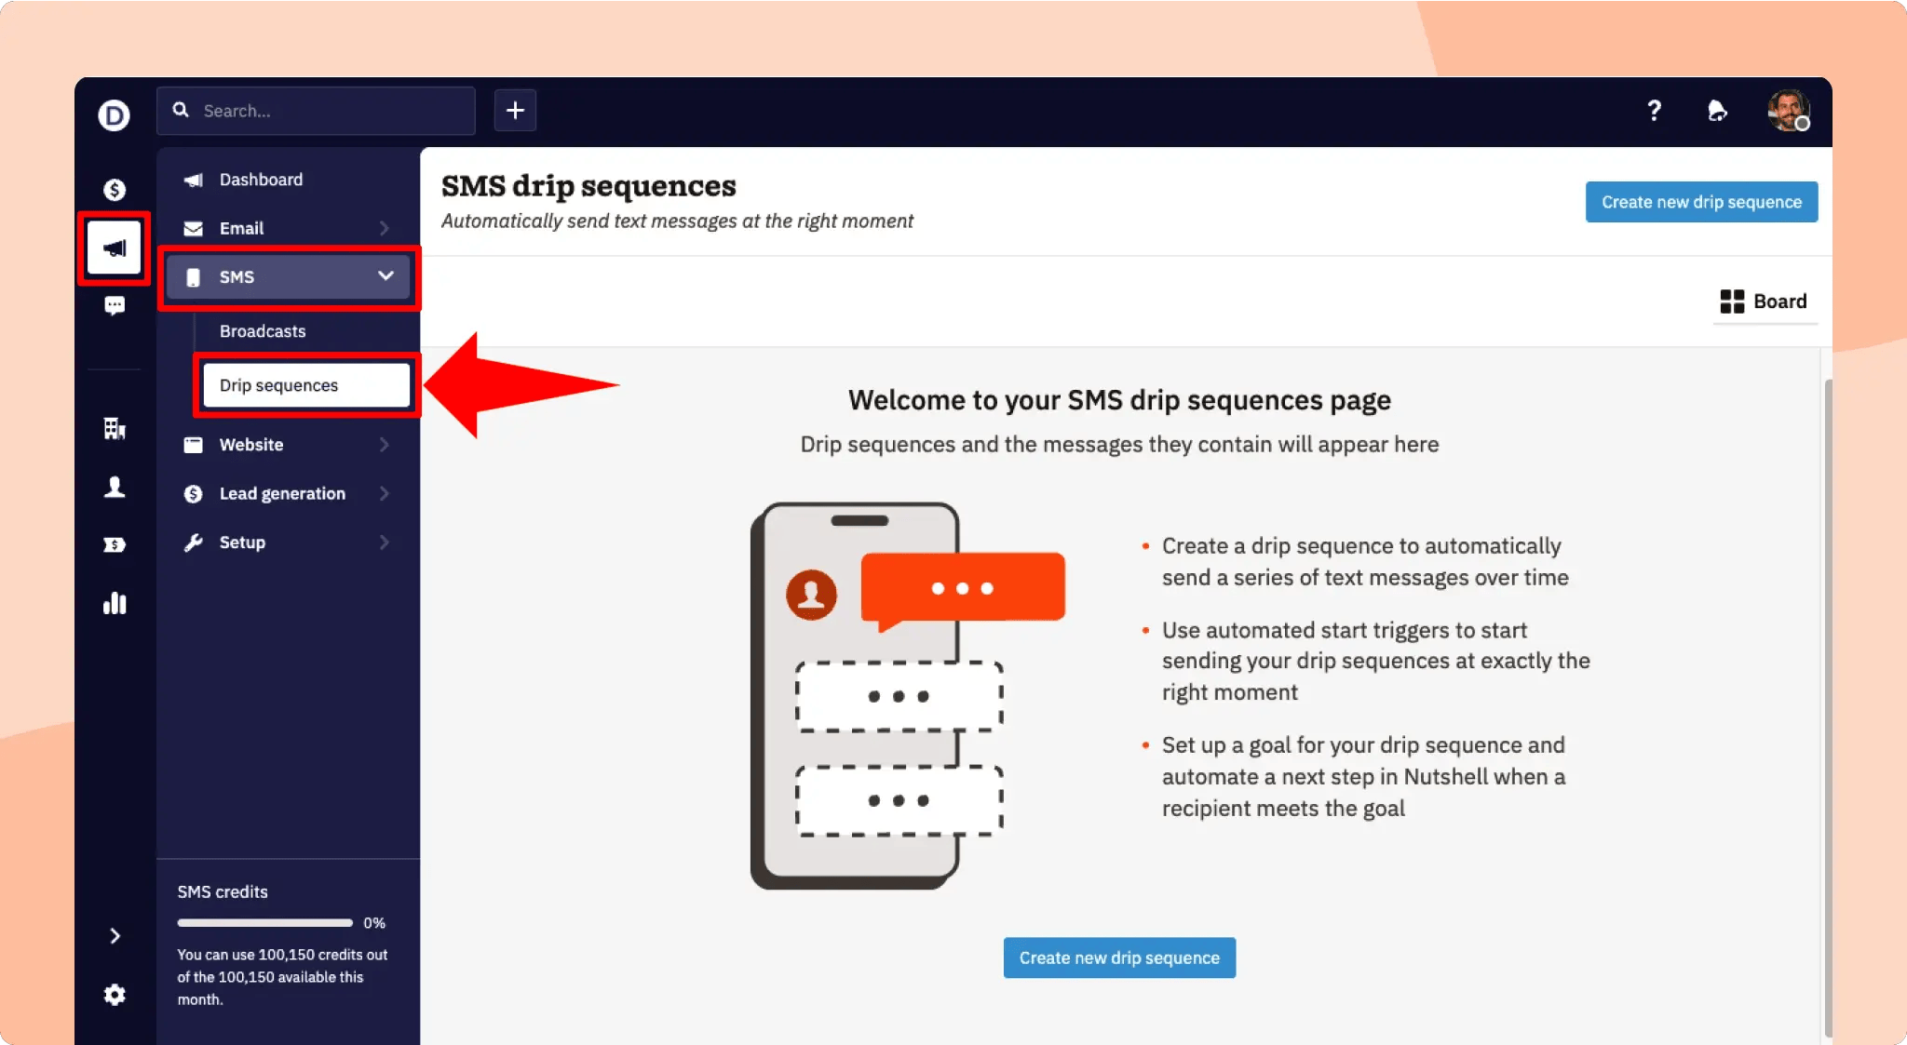Image resolution: width=1907 pixels, height=1045 pixels.
Task: Open the settings gear icon
Action: pyautogui.click(x=115, y=995)
